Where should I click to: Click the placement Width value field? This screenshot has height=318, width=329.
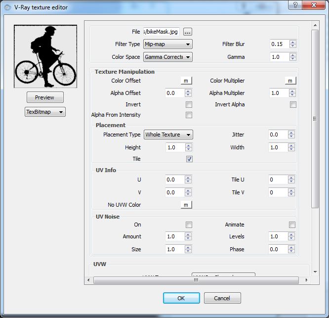(x=278, y=147)
